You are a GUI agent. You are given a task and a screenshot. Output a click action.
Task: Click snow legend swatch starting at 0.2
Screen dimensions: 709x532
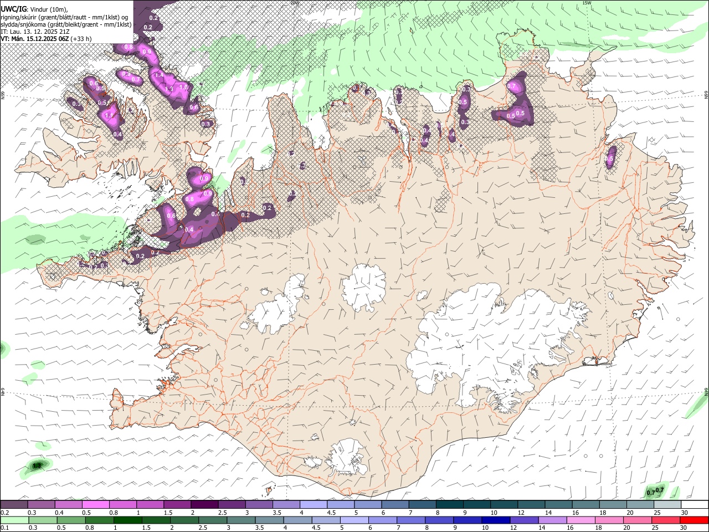[x=14, y=504]
